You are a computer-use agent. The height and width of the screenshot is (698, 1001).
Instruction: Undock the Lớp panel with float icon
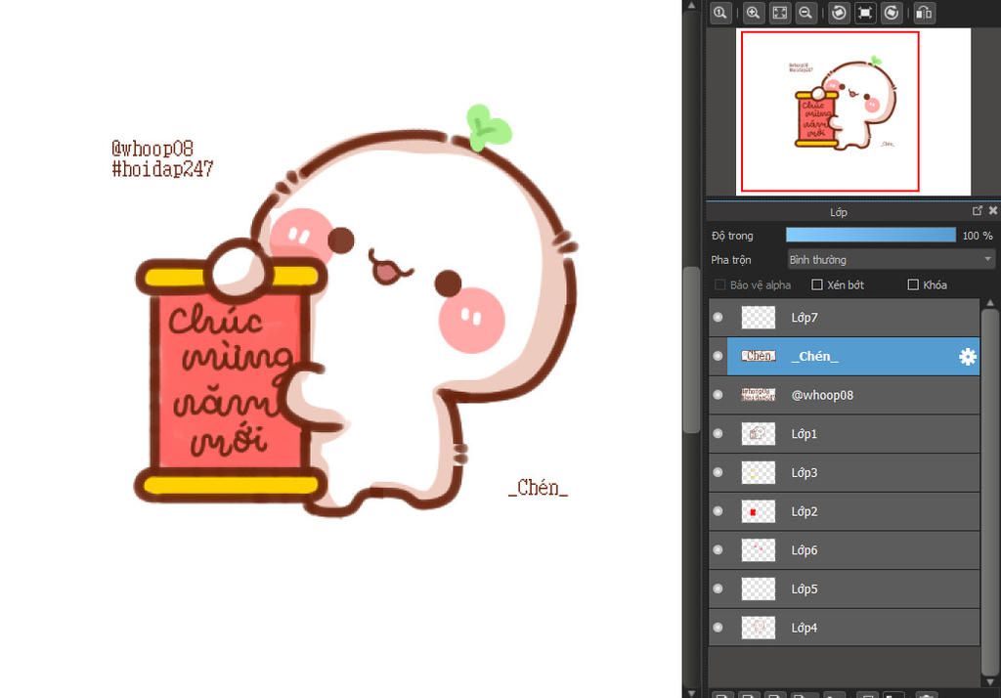[977, 211]
